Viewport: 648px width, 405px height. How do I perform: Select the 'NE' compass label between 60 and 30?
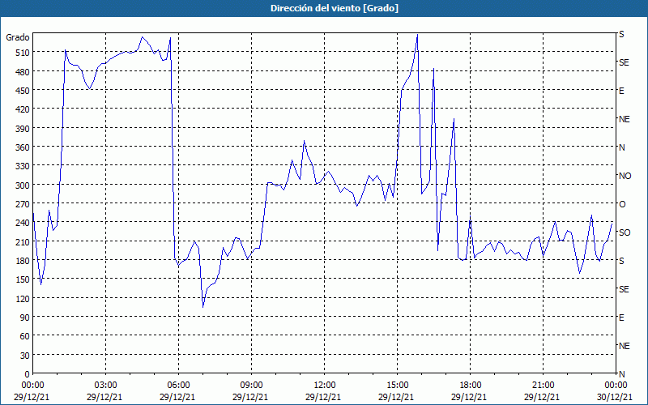[x=625, y=346]
